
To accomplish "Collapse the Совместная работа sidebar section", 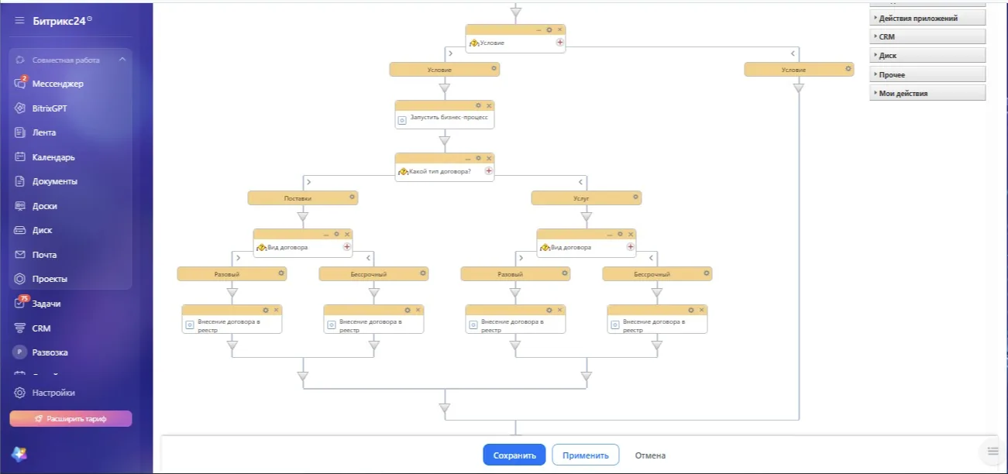I will pos(122,60).
